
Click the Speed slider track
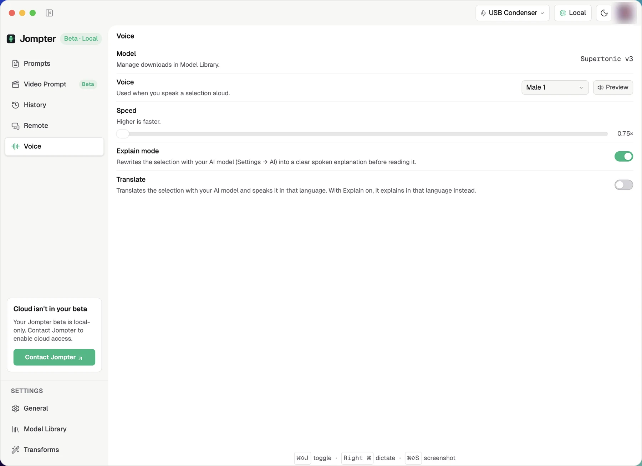tap(362, 134)
